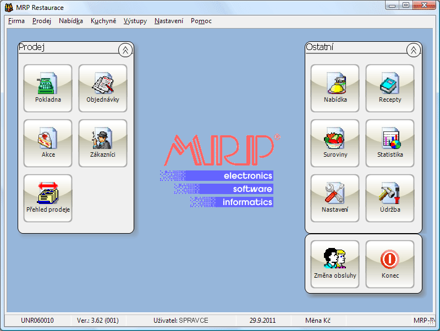
Task: Open Přehled prodeje sales overview
Action: tap(48, 198)
